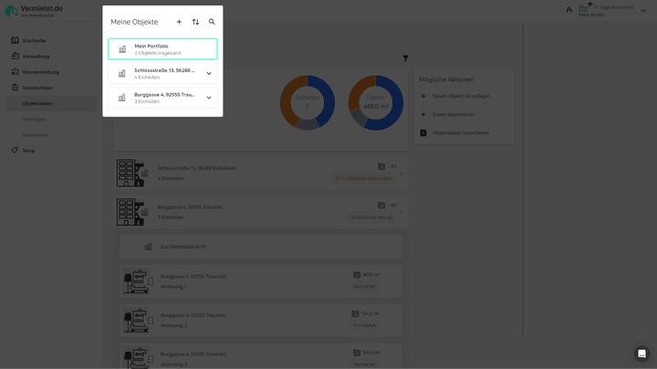657x369 pixels.
Task: Click Neues Objekt hinzufügen
Action: [x=460, y=96]
